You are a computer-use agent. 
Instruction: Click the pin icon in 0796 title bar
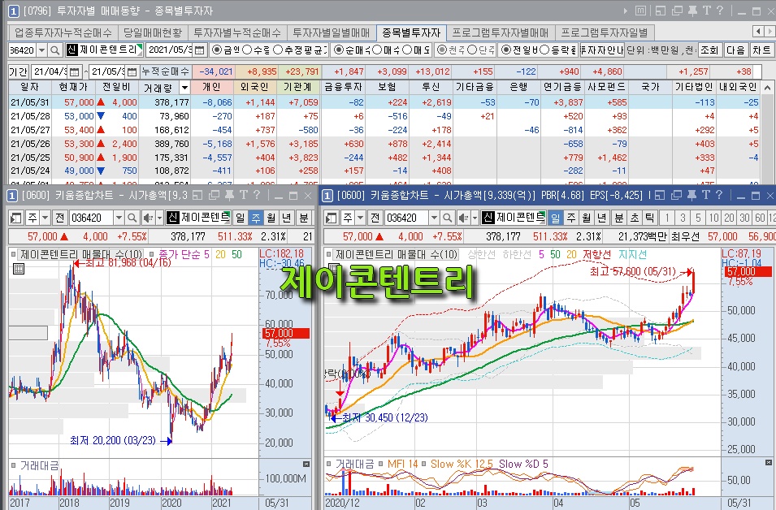pyautogui.click(x=693, y=11)
